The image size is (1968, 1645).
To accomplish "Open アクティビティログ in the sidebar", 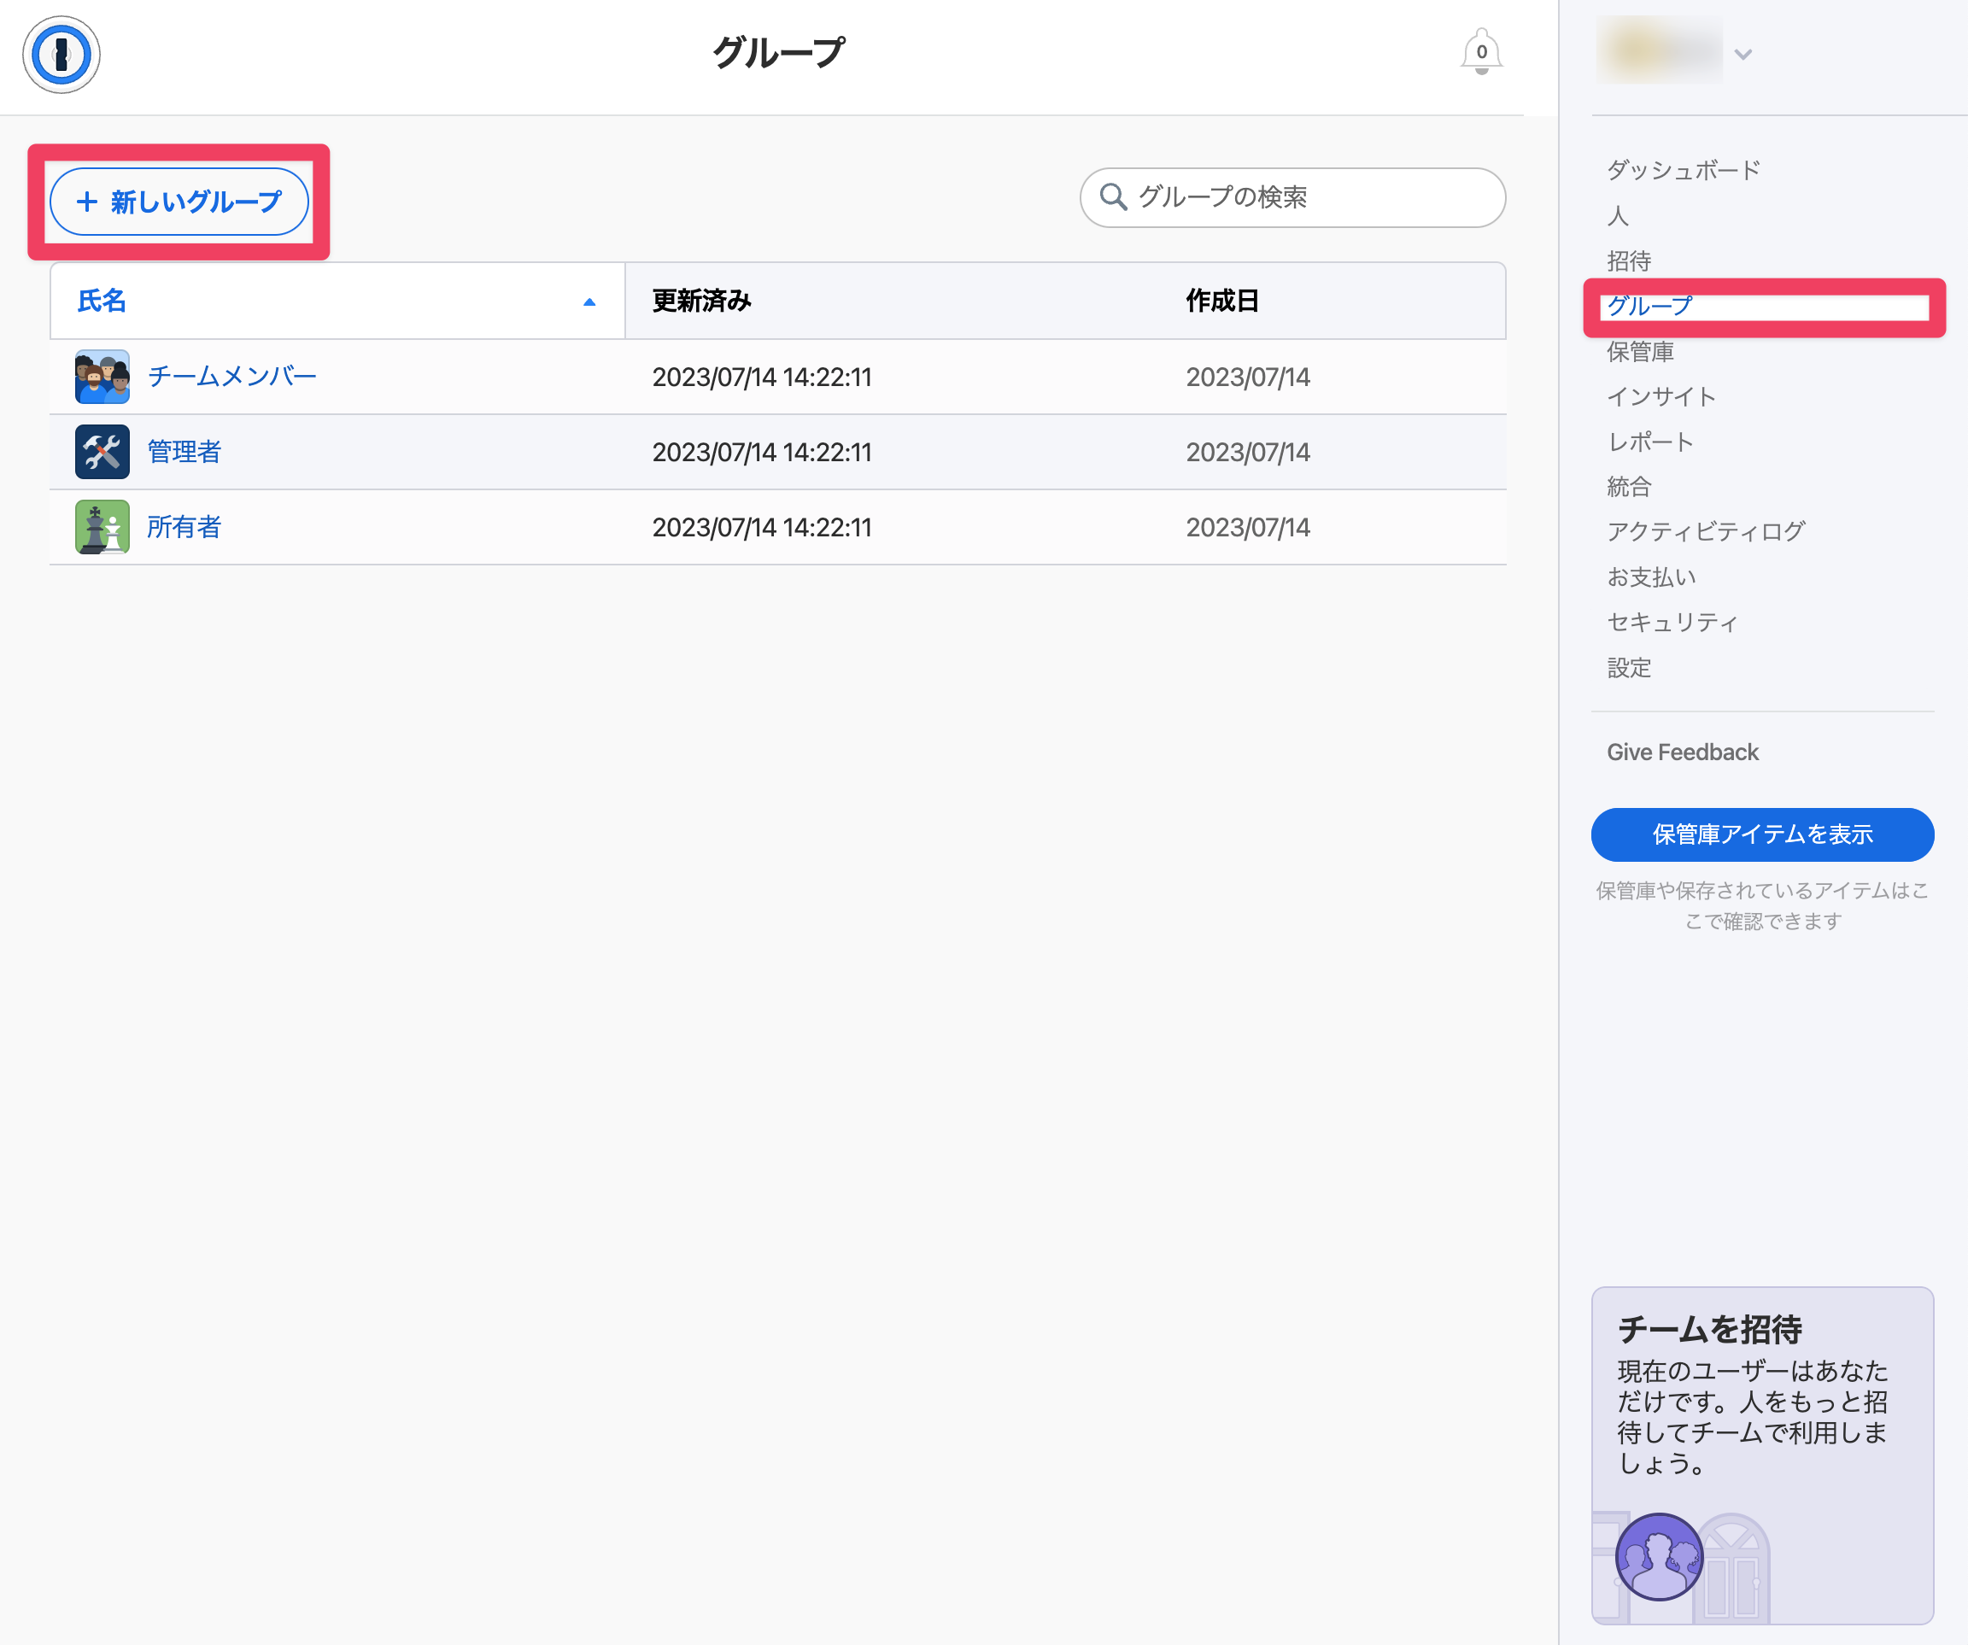I will pos(1706,531).
